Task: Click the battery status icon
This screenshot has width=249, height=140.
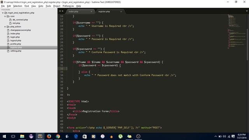Action: pos(220,136)
